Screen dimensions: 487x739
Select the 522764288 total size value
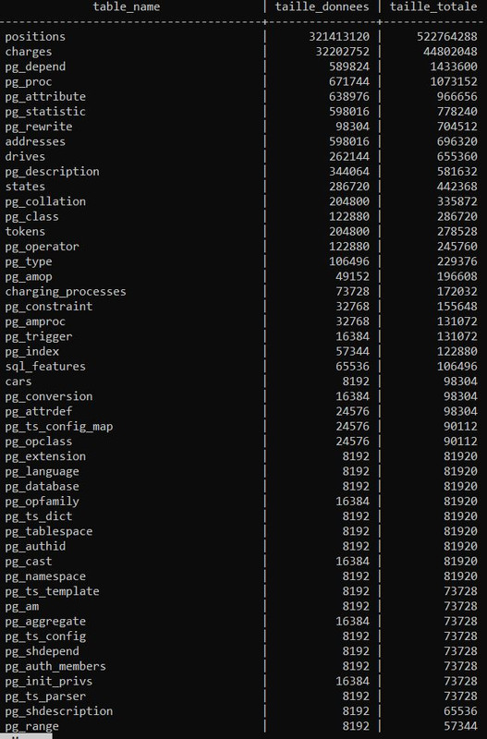(x=447, y=37)
